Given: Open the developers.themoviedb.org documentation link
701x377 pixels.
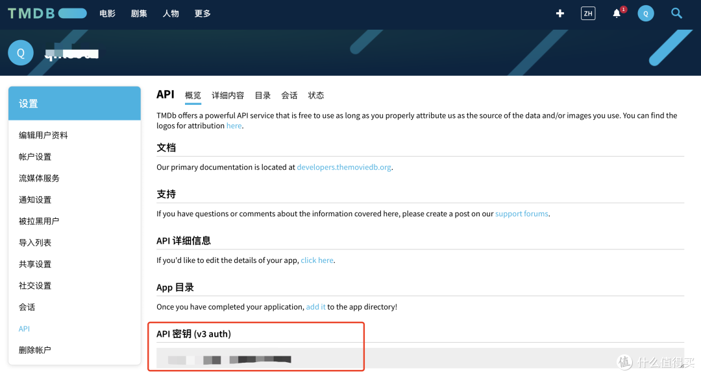Looking at the screenshot, I should (x=343, y=166).
